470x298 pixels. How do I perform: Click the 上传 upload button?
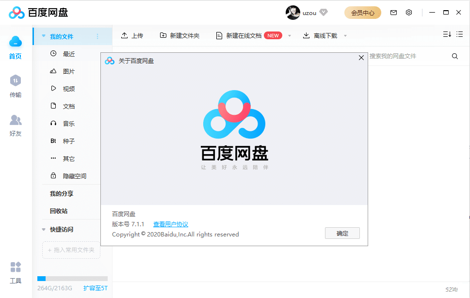[x=132, y=36]
